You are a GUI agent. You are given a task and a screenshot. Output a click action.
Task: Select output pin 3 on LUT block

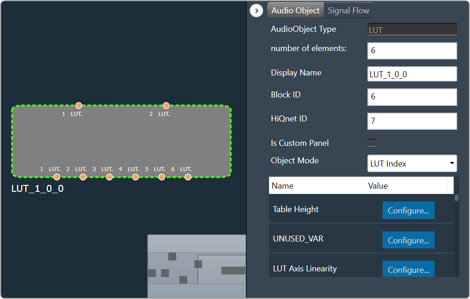(109, 177)
